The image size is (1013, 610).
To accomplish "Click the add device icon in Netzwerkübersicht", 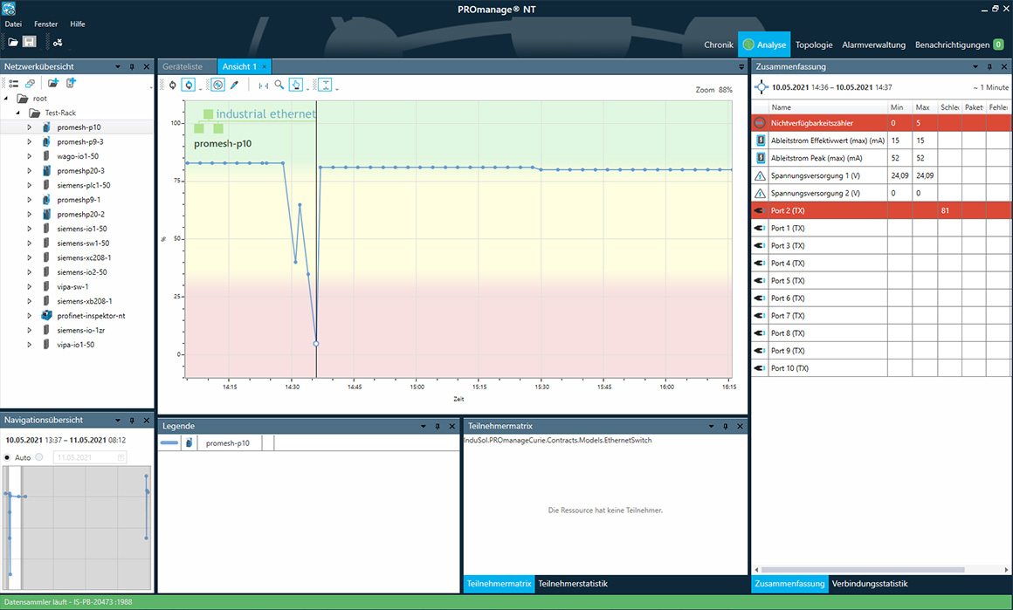I will coord(72,83).
